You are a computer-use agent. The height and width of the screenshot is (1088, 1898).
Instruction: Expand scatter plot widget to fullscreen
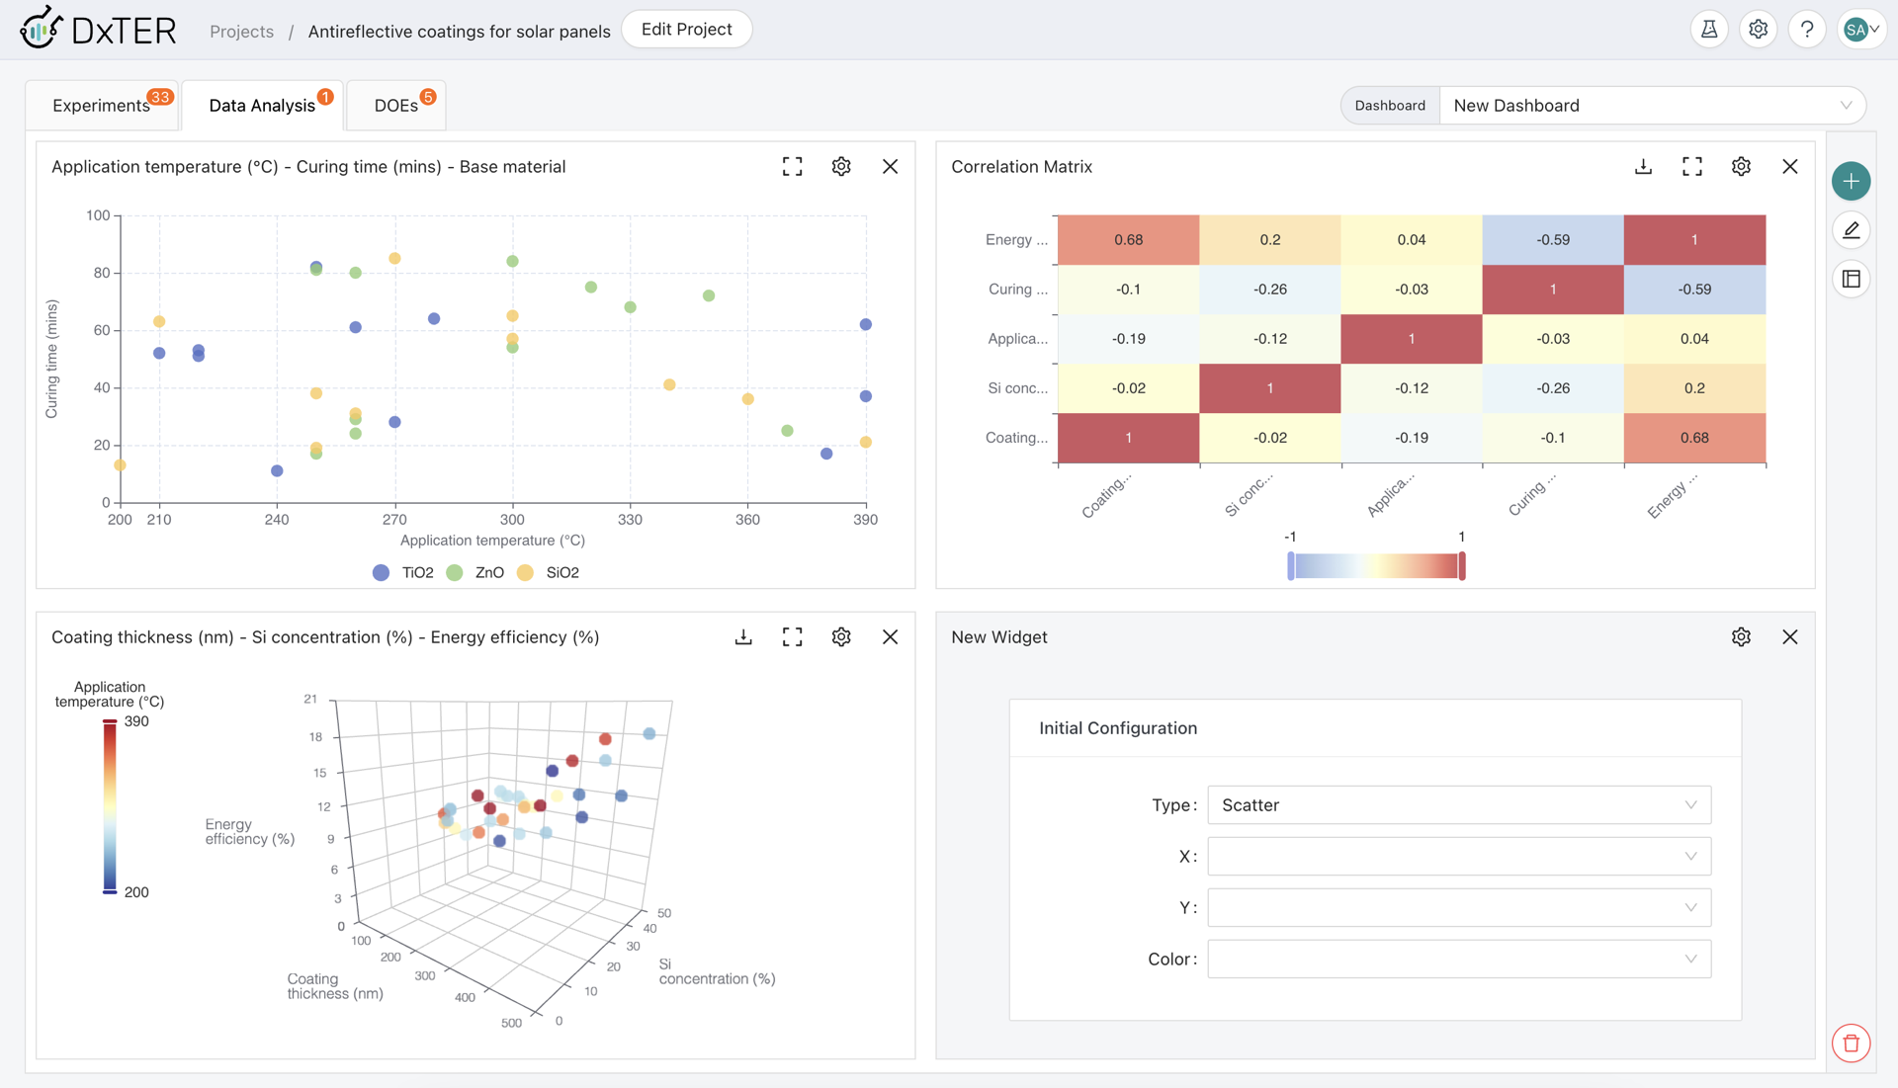792,167
